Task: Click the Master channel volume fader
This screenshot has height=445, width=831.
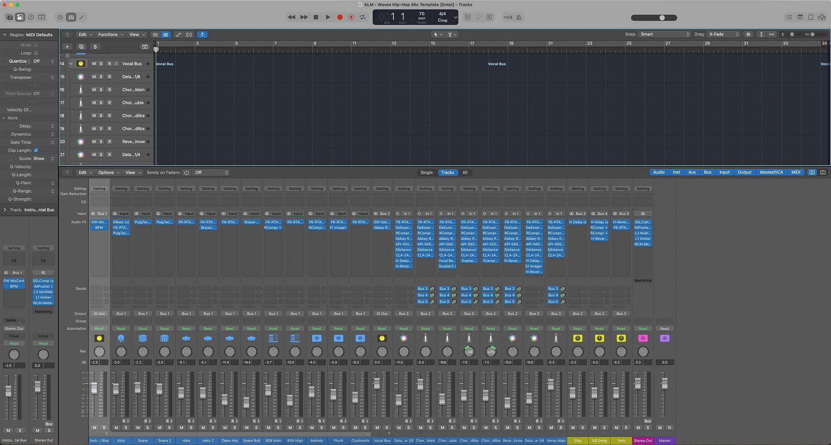Action: click(664, 383)
